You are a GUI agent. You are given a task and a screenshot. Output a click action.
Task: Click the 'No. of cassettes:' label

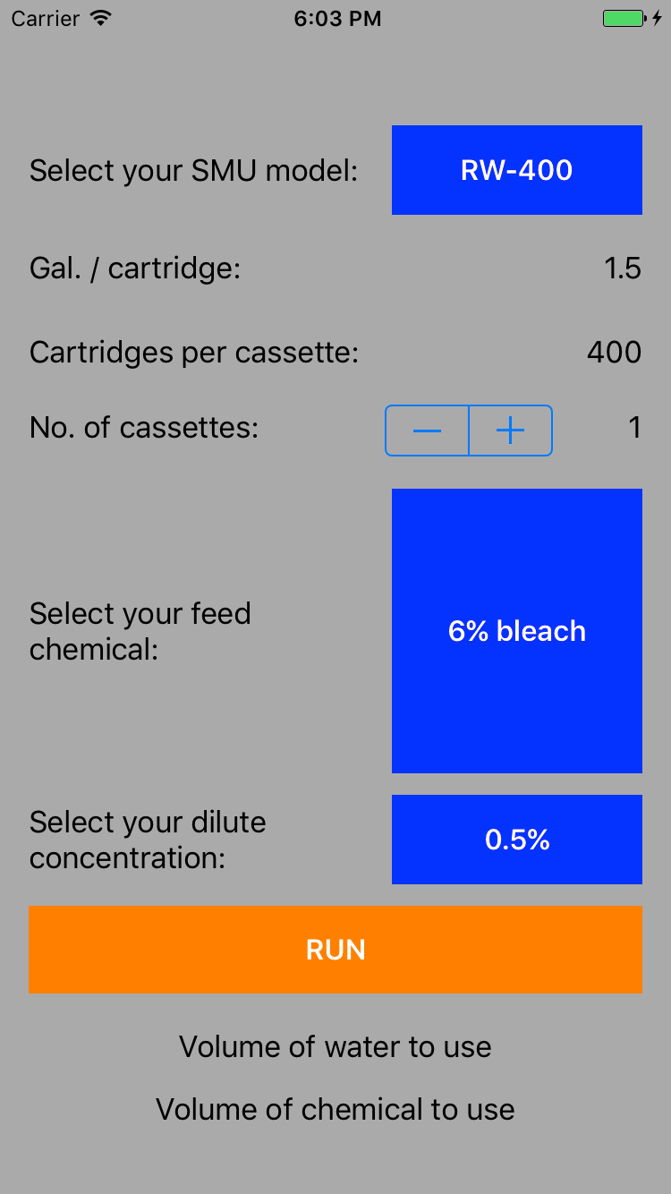(144, 428)
